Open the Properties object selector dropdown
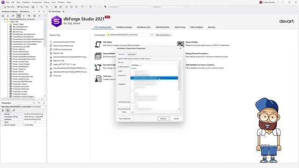 pos(45,107)
